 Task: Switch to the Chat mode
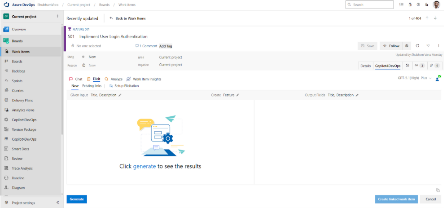click(x=75, y=79)
